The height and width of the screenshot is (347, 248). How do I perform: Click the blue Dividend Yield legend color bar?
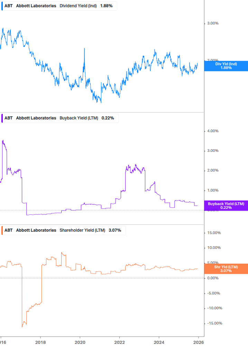tap(2, 6)
